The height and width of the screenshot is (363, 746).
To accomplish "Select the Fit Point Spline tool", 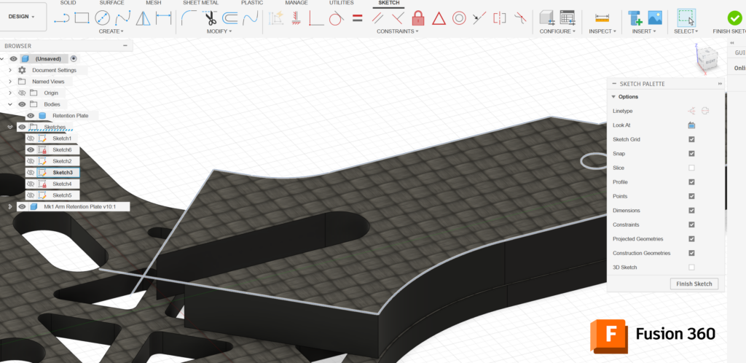I will click(122, 18).
